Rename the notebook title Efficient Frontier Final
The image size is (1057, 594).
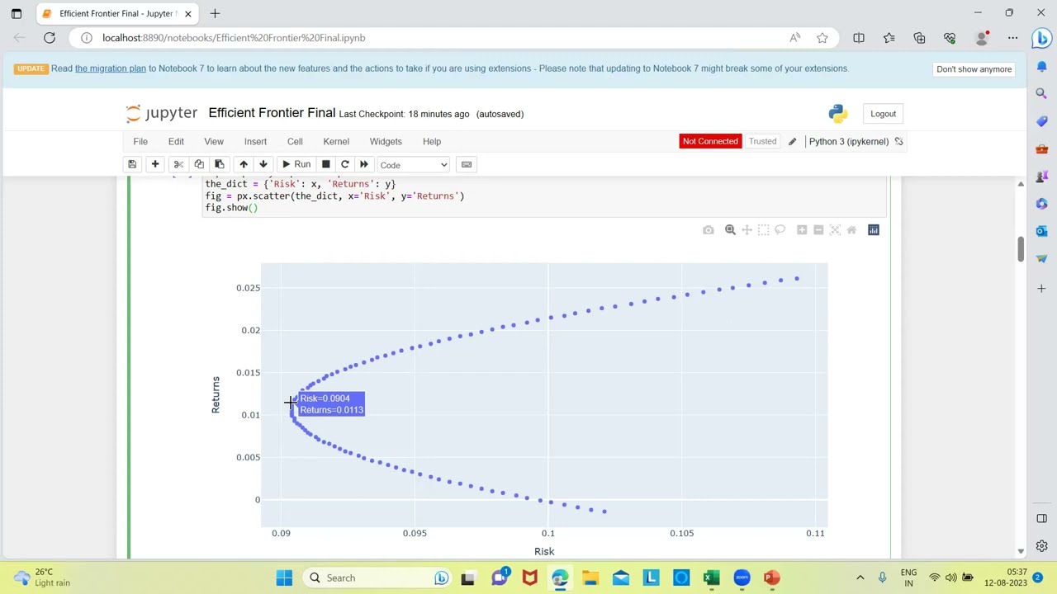point(272,113)
